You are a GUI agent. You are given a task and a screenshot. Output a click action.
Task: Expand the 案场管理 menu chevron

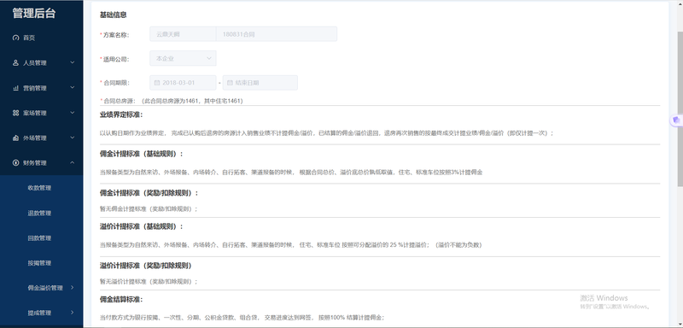coord(73,113)
